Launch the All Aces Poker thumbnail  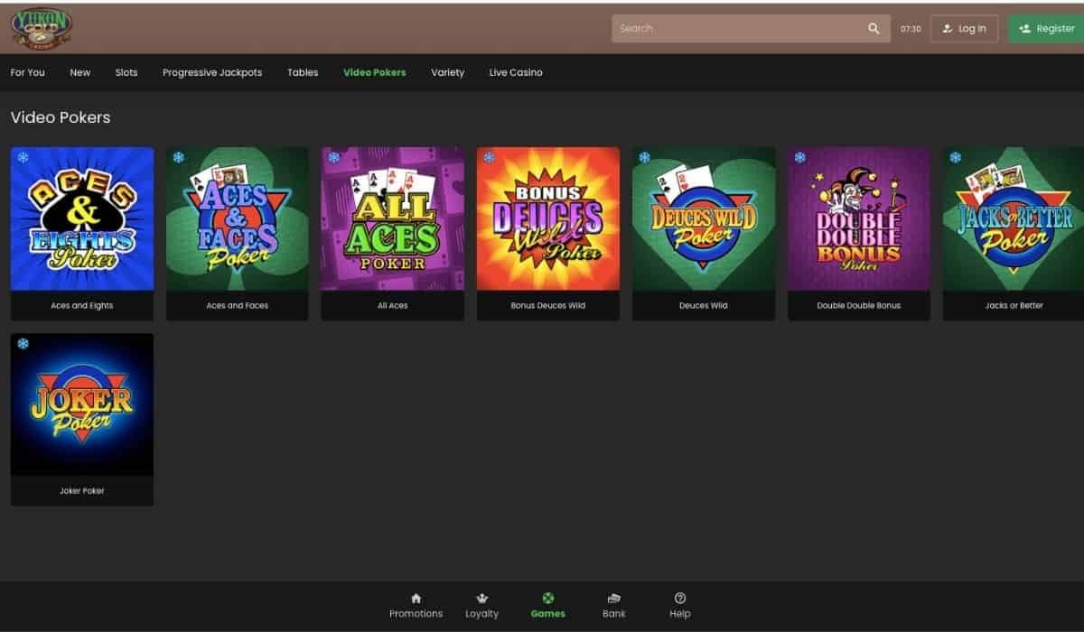393,218
